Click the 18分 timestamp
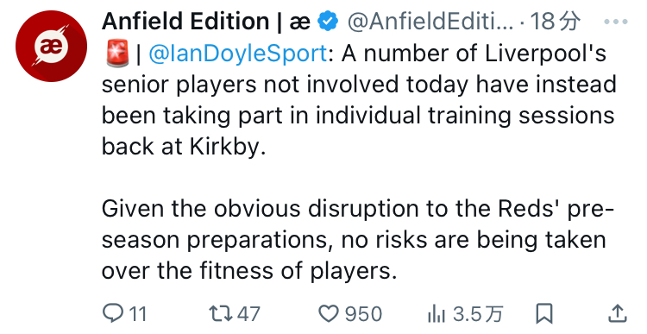647x334 pixels. (x=556, y=22)
